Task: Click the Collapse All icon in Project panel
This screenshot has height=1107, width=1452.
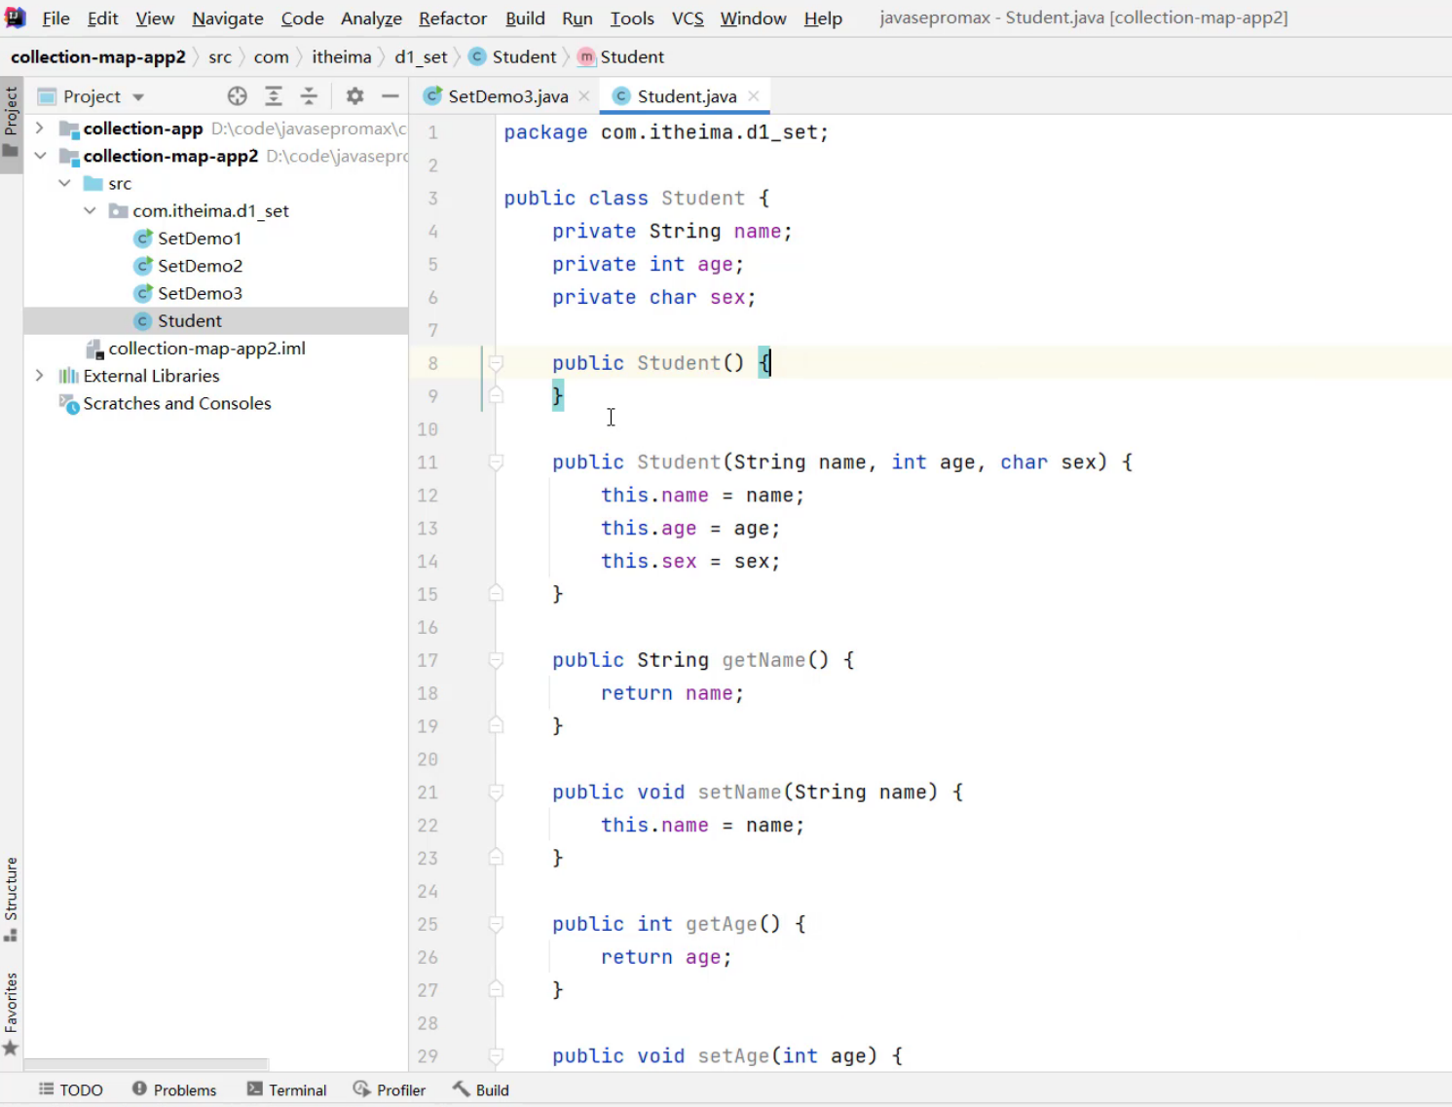Action: point(309,96)
